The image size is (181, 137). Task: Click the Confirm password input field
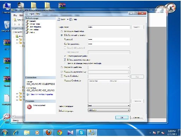109,44
